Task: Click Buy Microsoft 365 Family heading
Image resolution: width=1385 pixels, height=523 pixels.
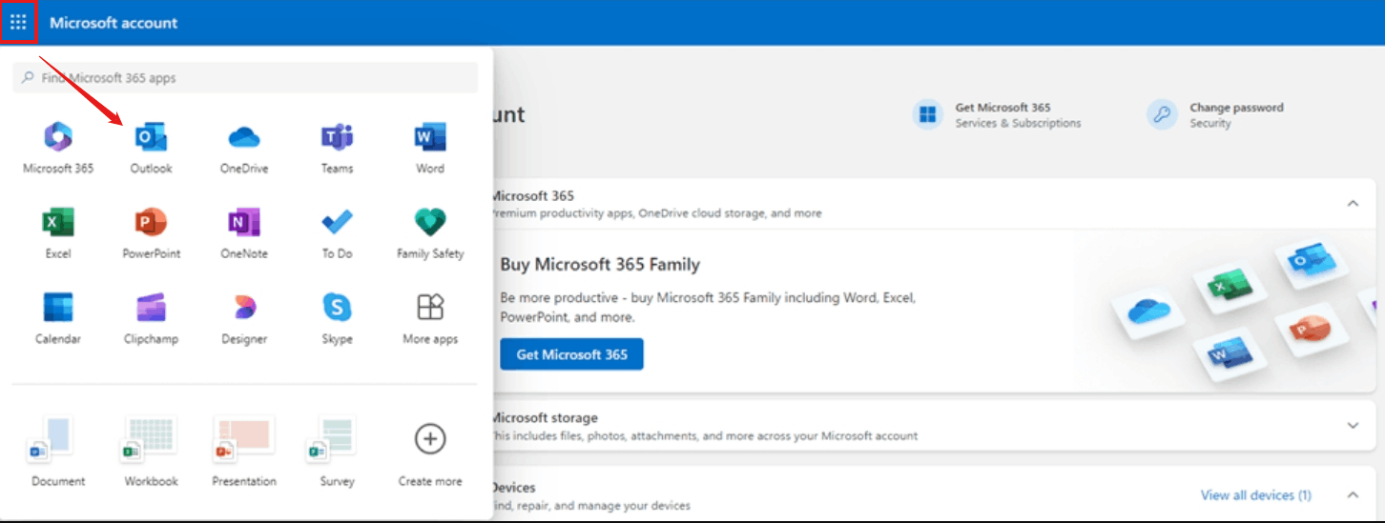Action: tap(600, 265)
